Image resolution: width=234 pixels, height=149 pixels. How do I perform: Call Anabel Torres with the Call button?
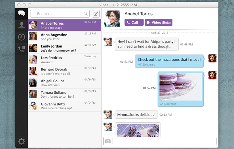134,22
